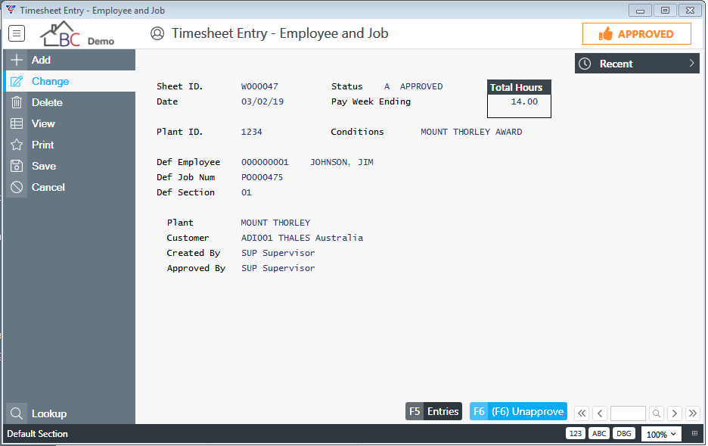708x446 pixels.
Task: Click the pencil icon for Change
Action: 16,81
